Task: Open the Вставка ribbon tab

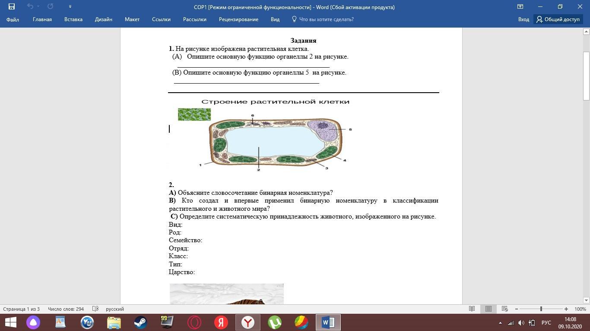Action: [x=73, y=19]
